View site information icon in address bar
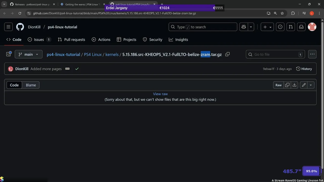The image size is (324, 182). [x=29, y=13]
